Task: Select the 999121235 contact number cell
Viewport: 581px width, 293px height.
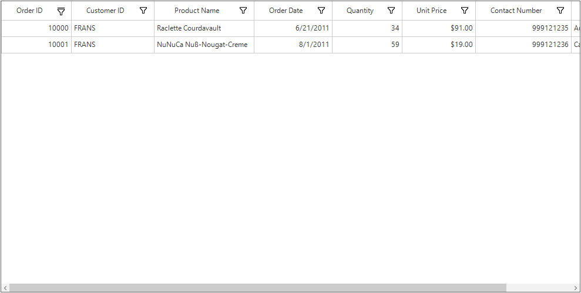Action: pos(523,28)
